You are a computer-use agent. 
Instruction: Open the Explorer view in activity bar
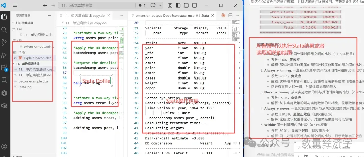coord(4,17)
